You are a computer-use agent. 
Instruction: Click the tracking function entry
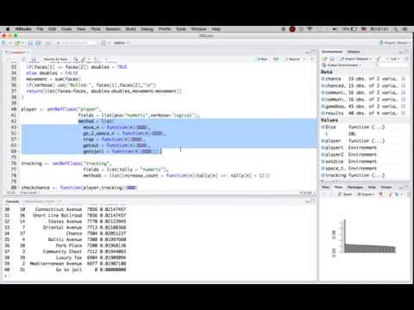364,175
